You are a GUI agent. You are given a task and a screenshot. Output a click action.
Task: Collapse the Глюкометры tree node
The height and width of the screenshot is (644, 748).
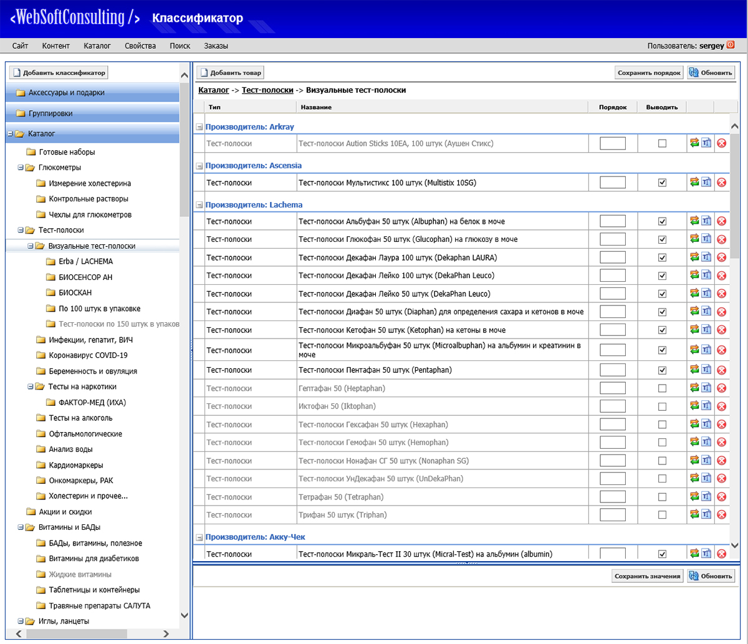(20, 167)
